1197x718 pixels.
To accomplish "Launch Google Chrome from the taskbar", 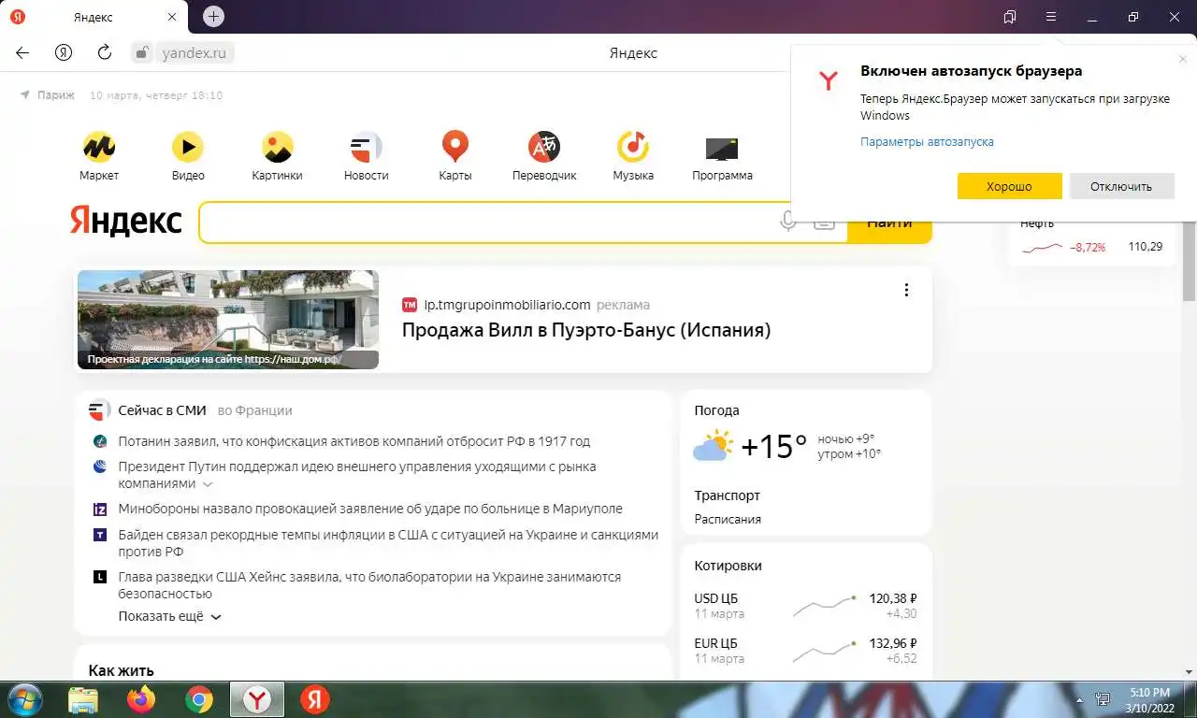I will (199, 699).
